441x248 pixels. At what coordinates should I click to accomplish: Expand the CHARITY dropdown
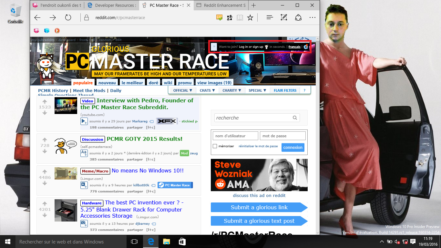[232, 90]
